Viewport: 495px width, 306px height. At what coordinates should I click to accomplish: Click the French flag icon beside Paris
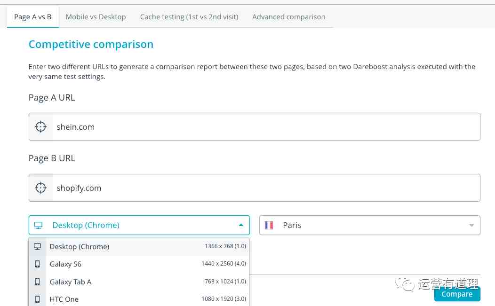coord(269,225)
